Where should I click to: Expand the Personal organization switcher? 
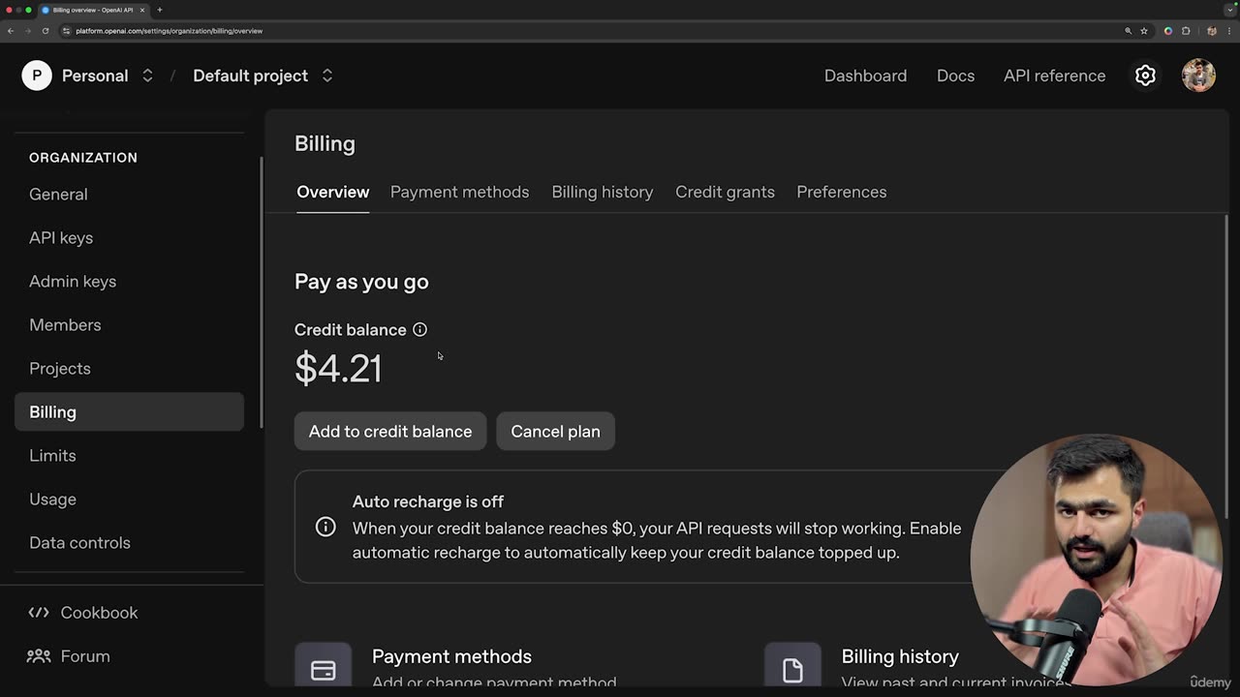click(147, 76)
